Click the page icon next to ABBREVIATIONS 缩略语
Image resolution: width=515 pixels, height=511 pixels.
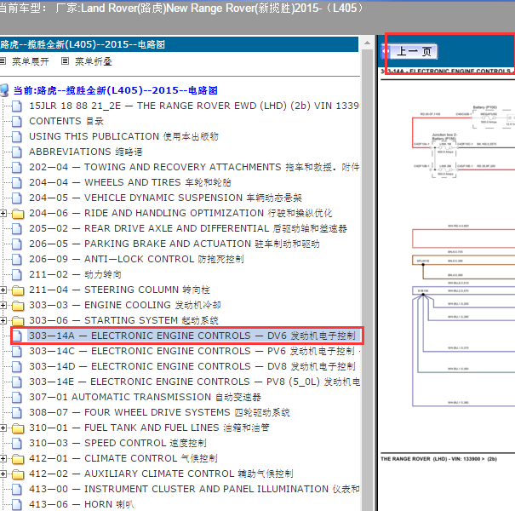click(17, 152)
